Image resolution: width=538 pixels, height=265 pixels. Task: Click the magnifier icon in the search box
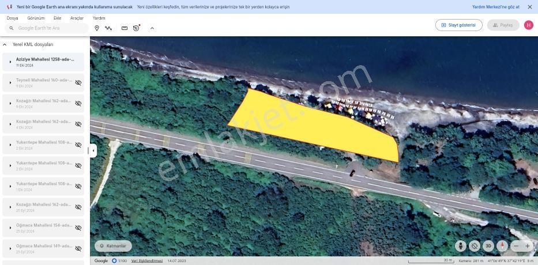[x=12, y=28]
